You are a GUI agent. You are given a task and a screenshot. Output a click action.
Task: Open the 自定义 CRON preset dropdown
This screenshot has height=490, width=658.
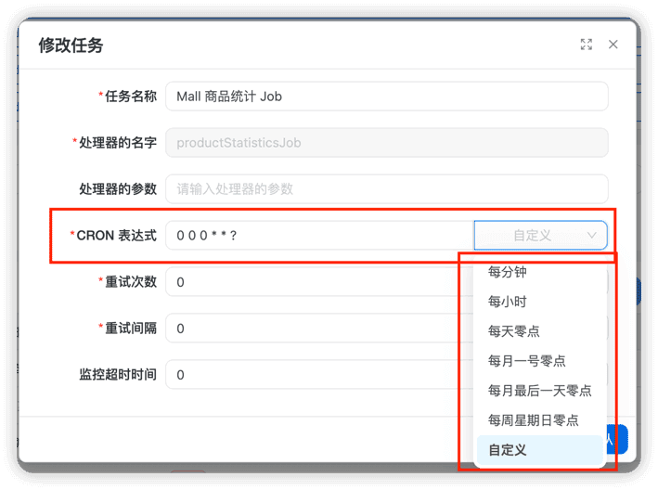[540, 236]
